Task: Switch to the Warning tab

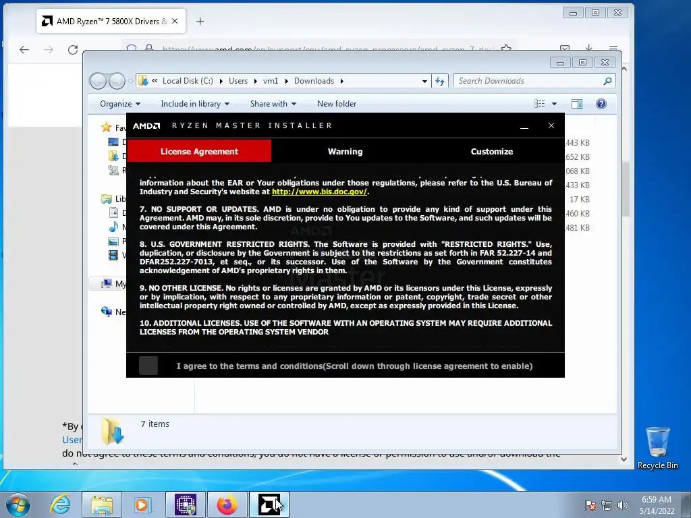Action: pos(345,152)
